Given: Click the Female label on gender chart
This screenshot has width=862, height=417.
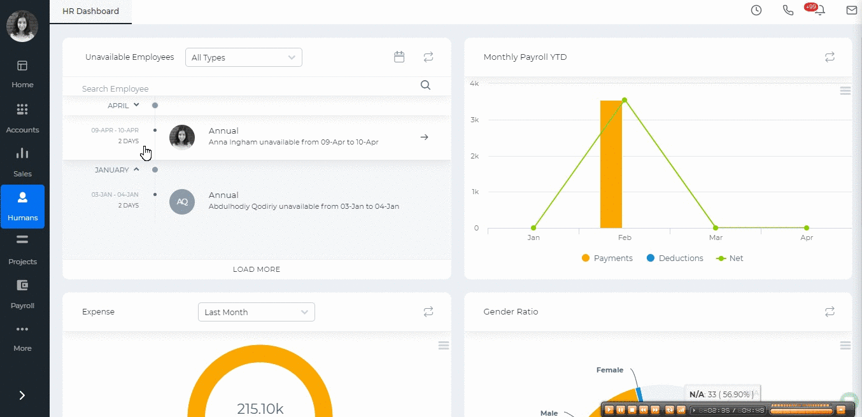Looking at the screenshot, I should point(610,370).
